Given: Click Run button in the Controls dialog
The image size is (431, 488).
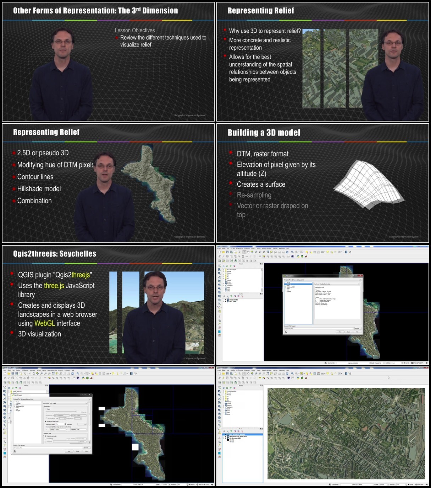Looking at the screenshot, I should (x=340, y=332).
